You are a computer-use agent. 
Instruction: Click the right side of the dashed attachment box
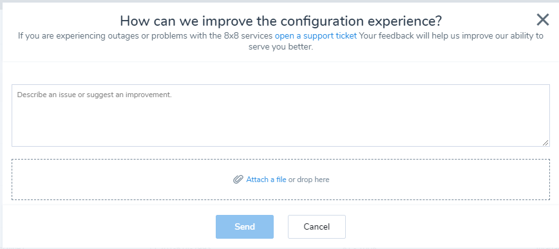pos(464,180)
